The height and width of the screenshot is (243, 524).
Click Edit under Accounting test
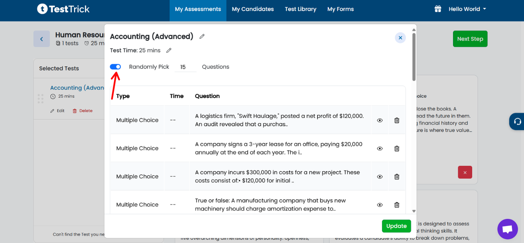pos(57,111)
